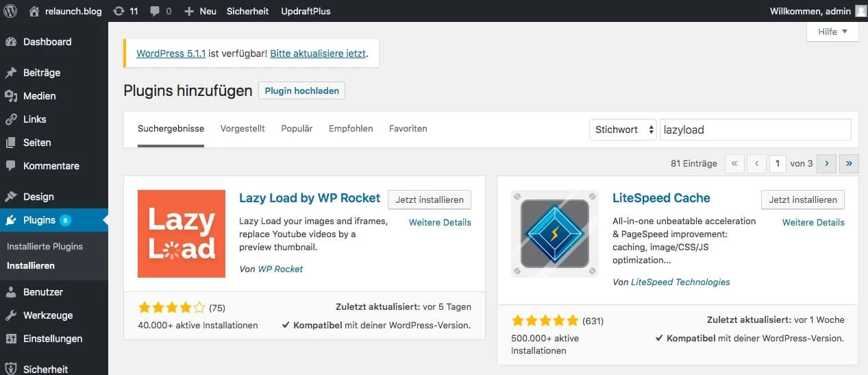Open Einstellungen in the sidebar
The width and height of the screenshot is (868, 375).
coord(52,339)
